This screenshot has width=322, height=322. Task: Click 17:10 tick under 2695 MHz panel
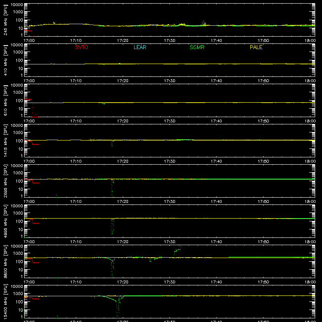[76, 202]
